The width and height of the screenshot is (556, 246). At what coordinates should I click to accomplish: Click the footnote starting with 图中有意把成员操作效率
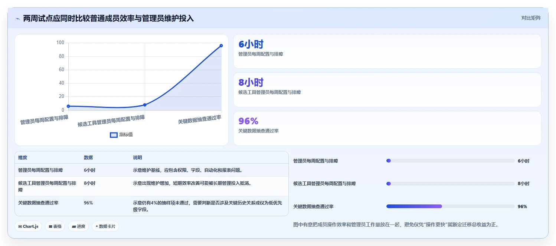coord(396,224)
